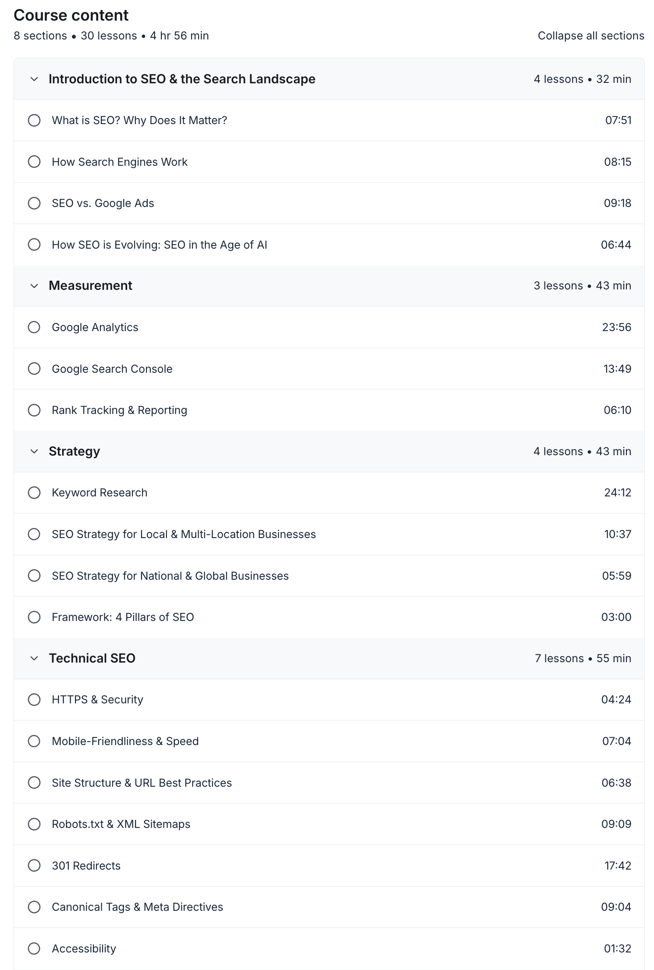
Task: Collapse the Technical SEO section chevron
Action: pyautogui.click(x=34, y=658)
